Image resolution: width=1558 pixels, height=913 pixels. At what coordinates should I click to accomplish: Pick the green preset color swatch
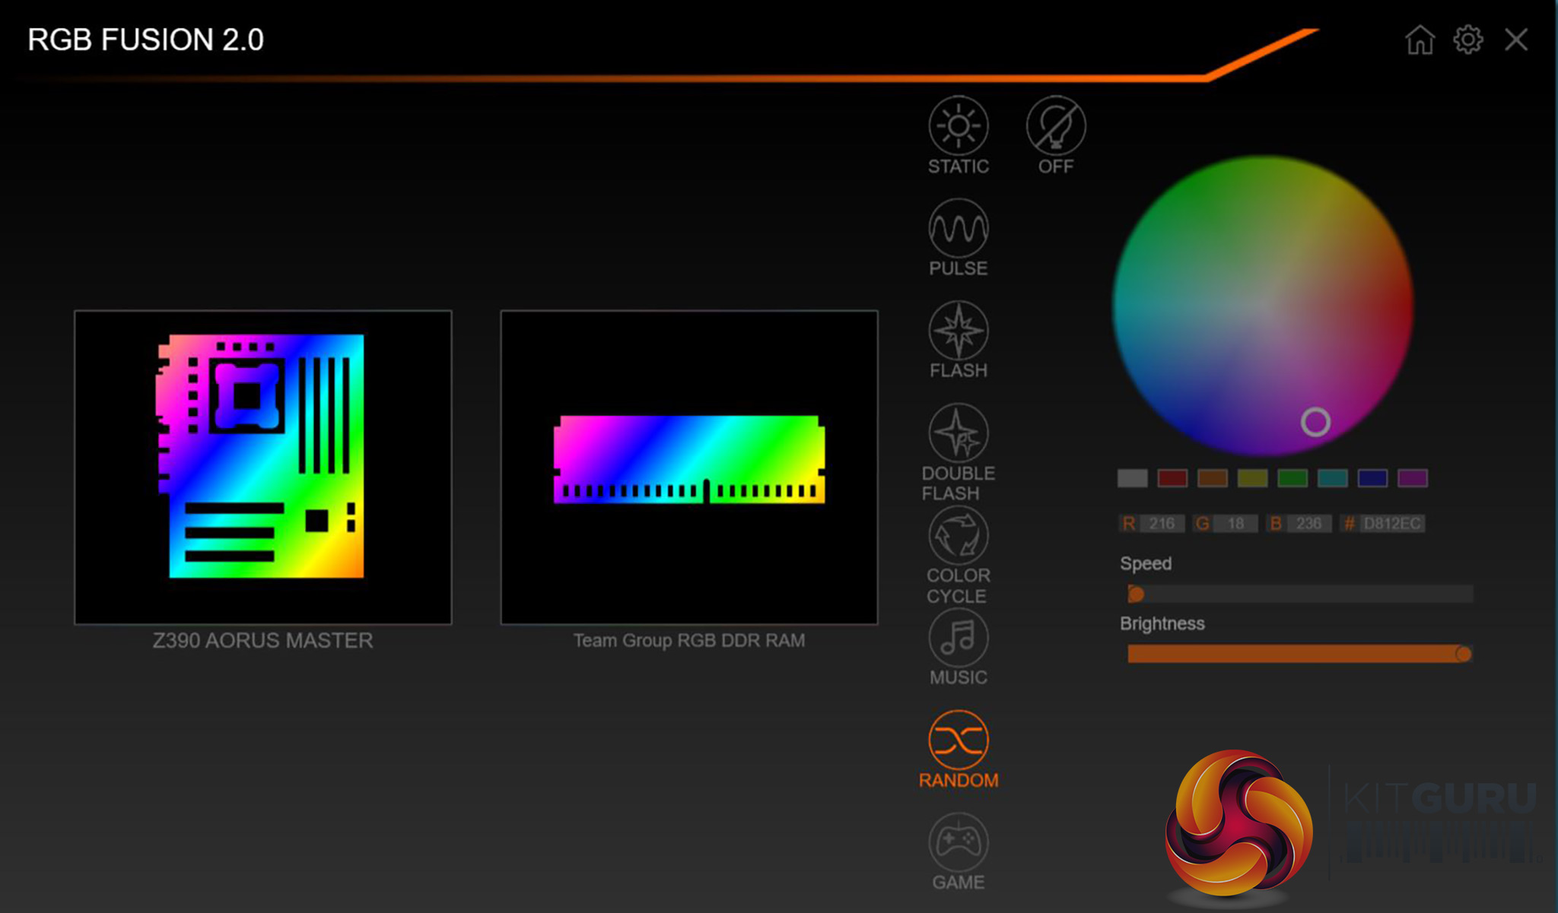coord(1292,478)
